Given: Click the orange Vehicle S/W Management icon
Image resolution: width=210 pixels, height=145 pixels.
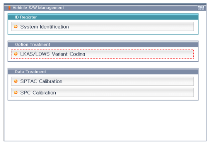Looking at the screenshot, I should tap(9, 8).
